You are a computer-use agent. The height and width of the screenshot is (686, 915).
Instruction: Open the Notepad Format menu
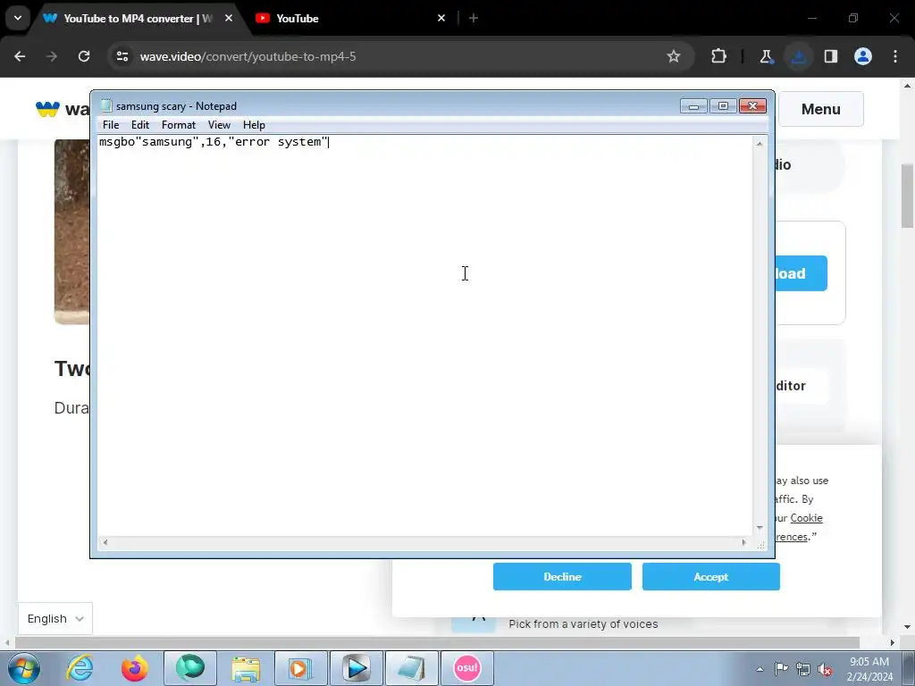tap(179, 125)
